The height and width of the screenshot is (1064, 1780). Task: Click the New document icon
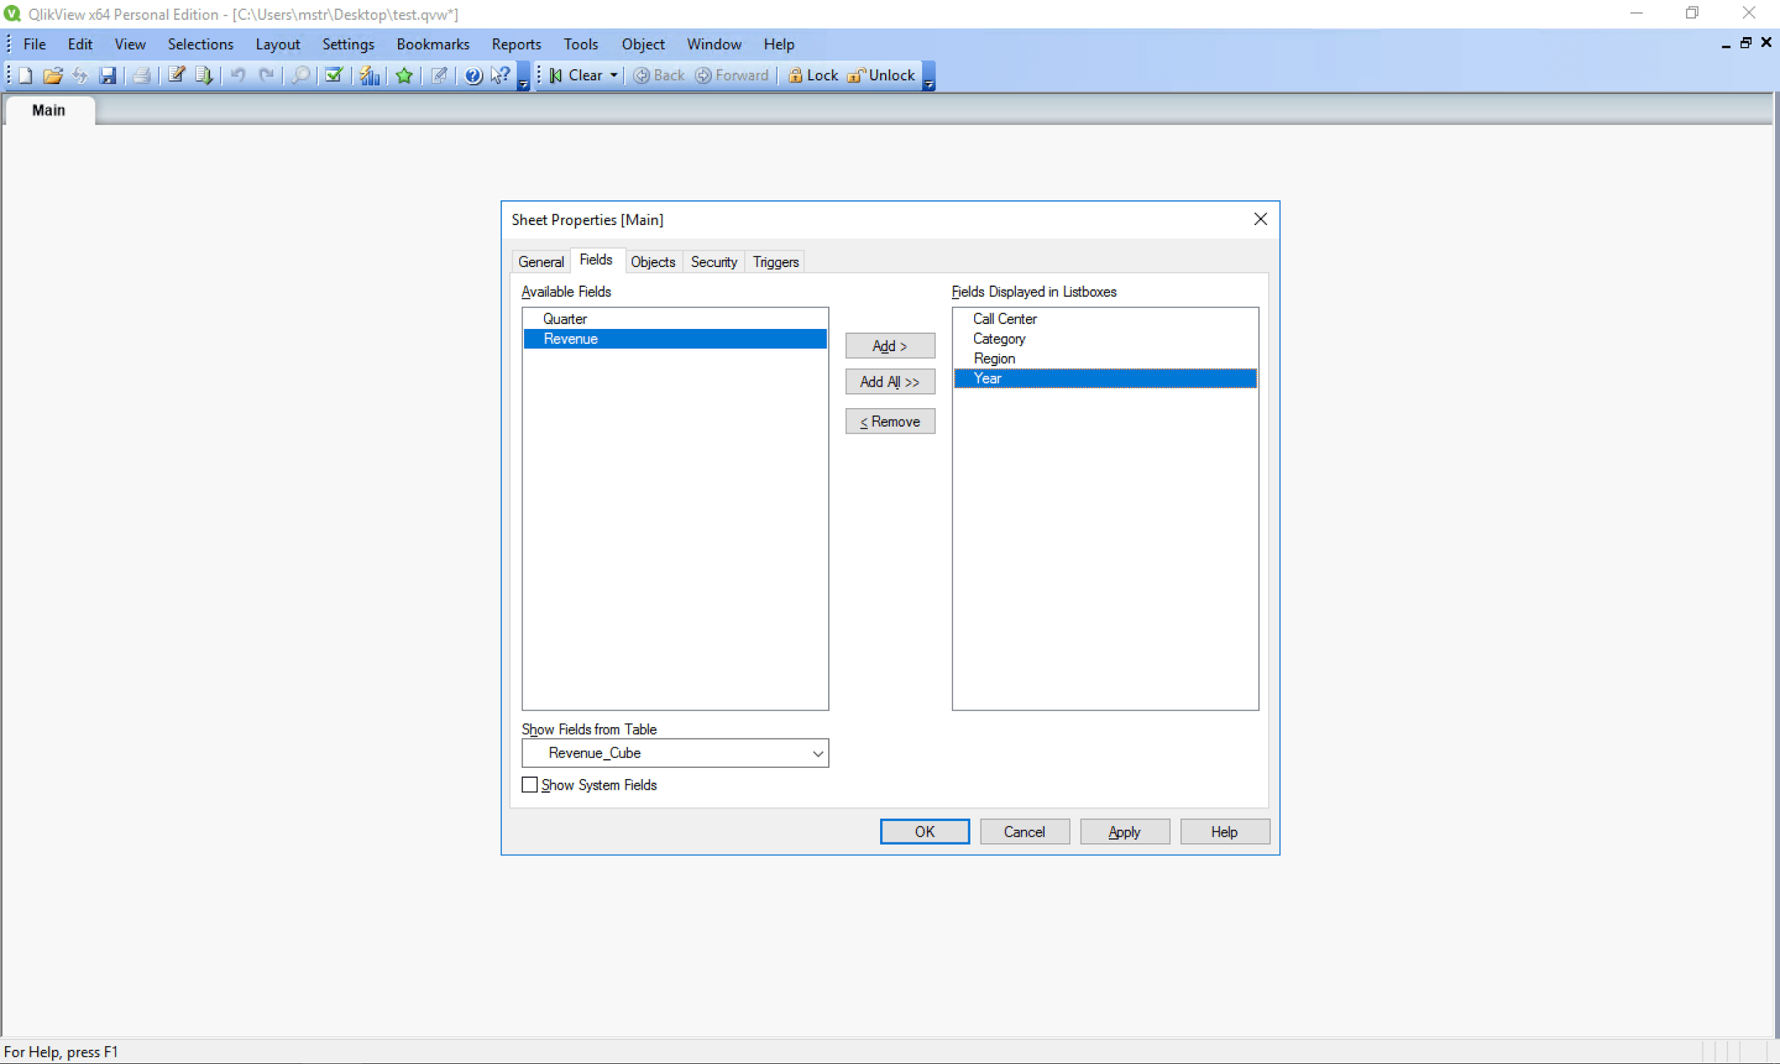25,75
